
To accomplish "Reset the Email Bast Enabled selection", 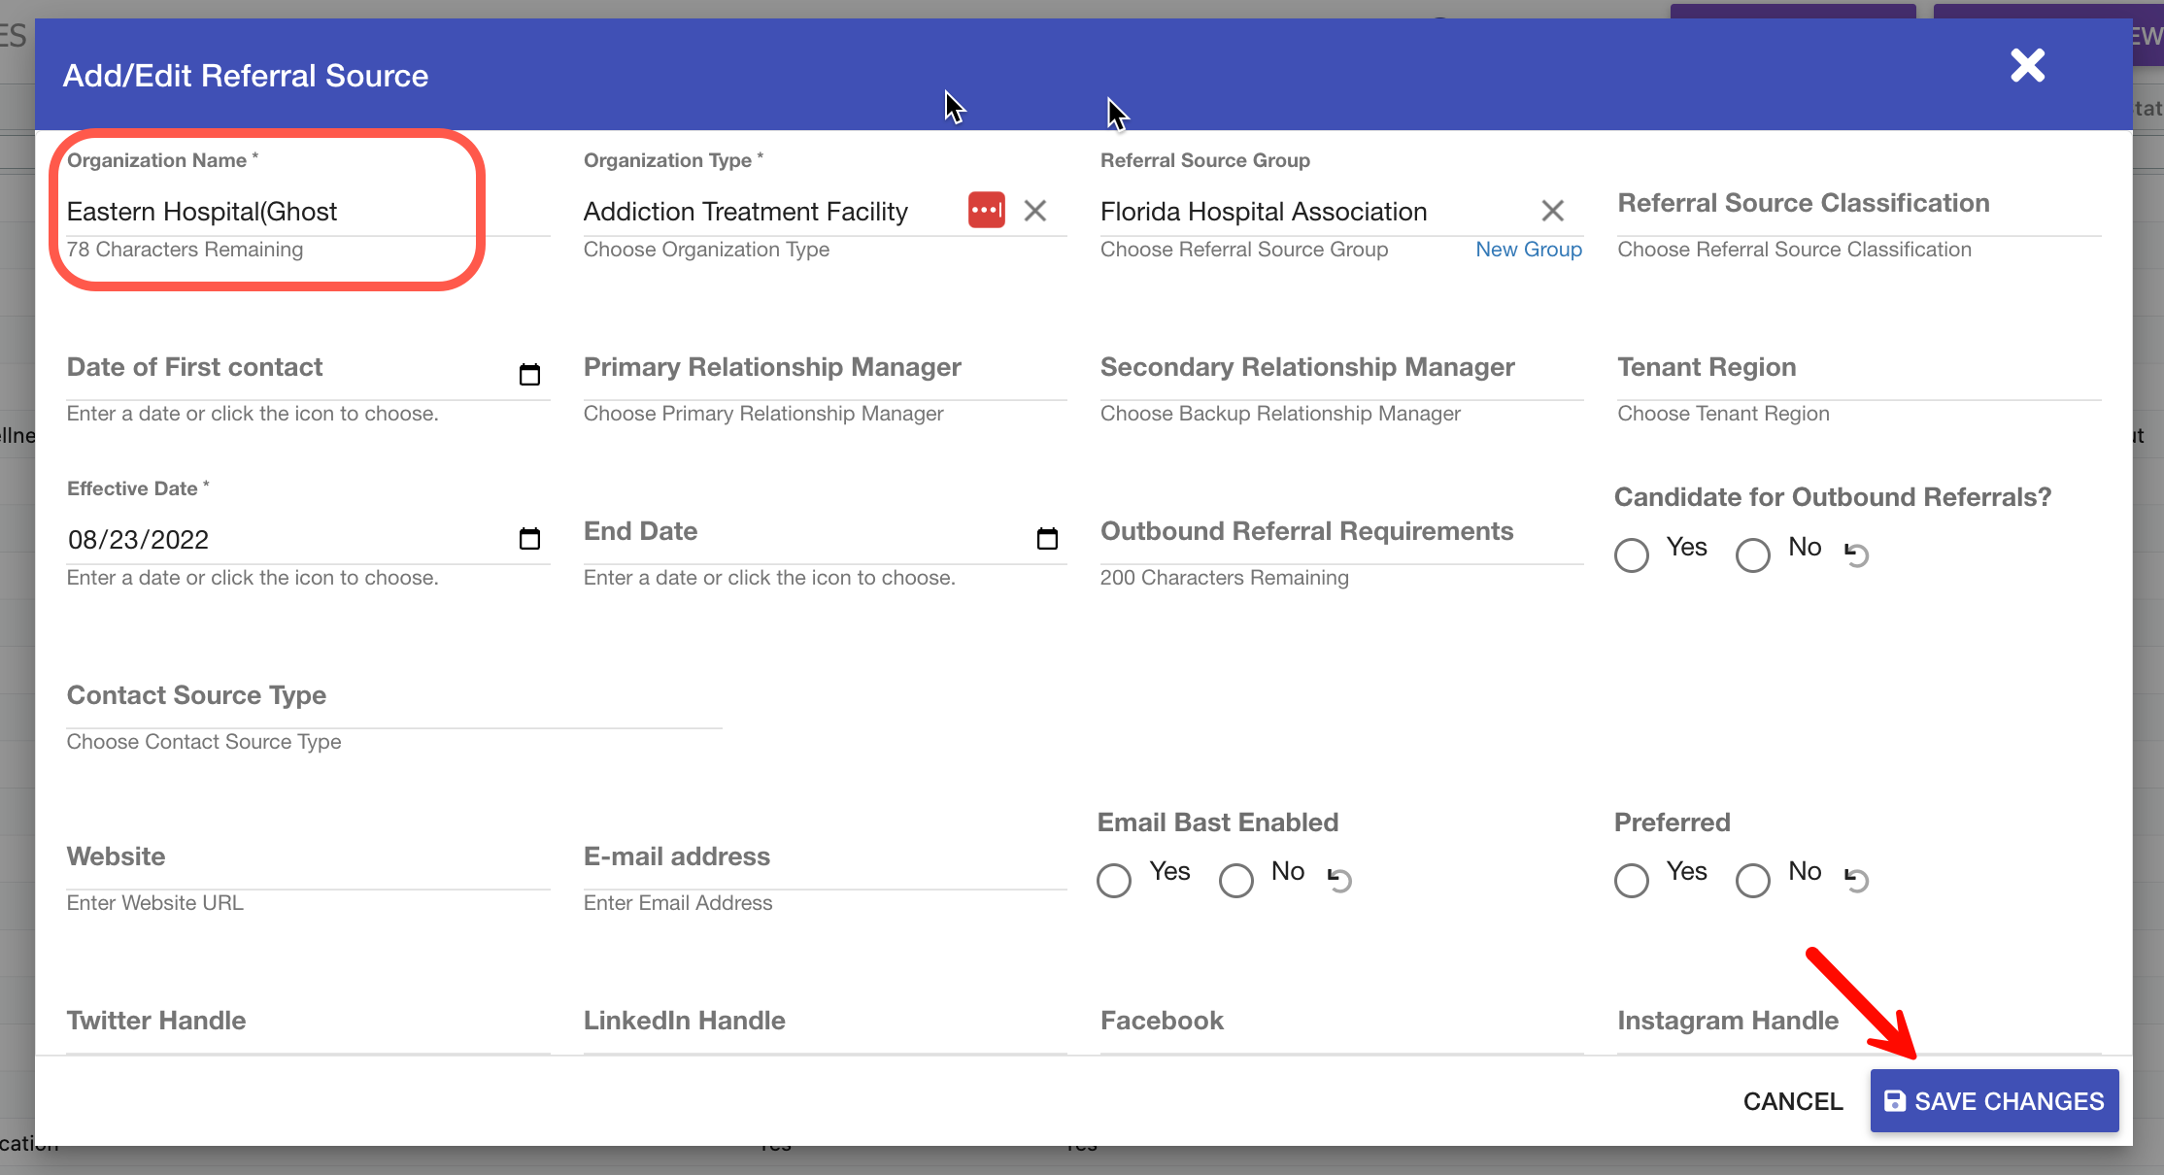I will tap(1339, 880).
